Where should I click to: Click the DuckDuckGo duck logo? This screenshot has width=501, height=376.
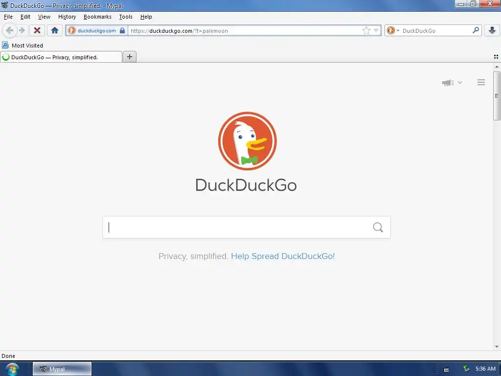point(247,141)
